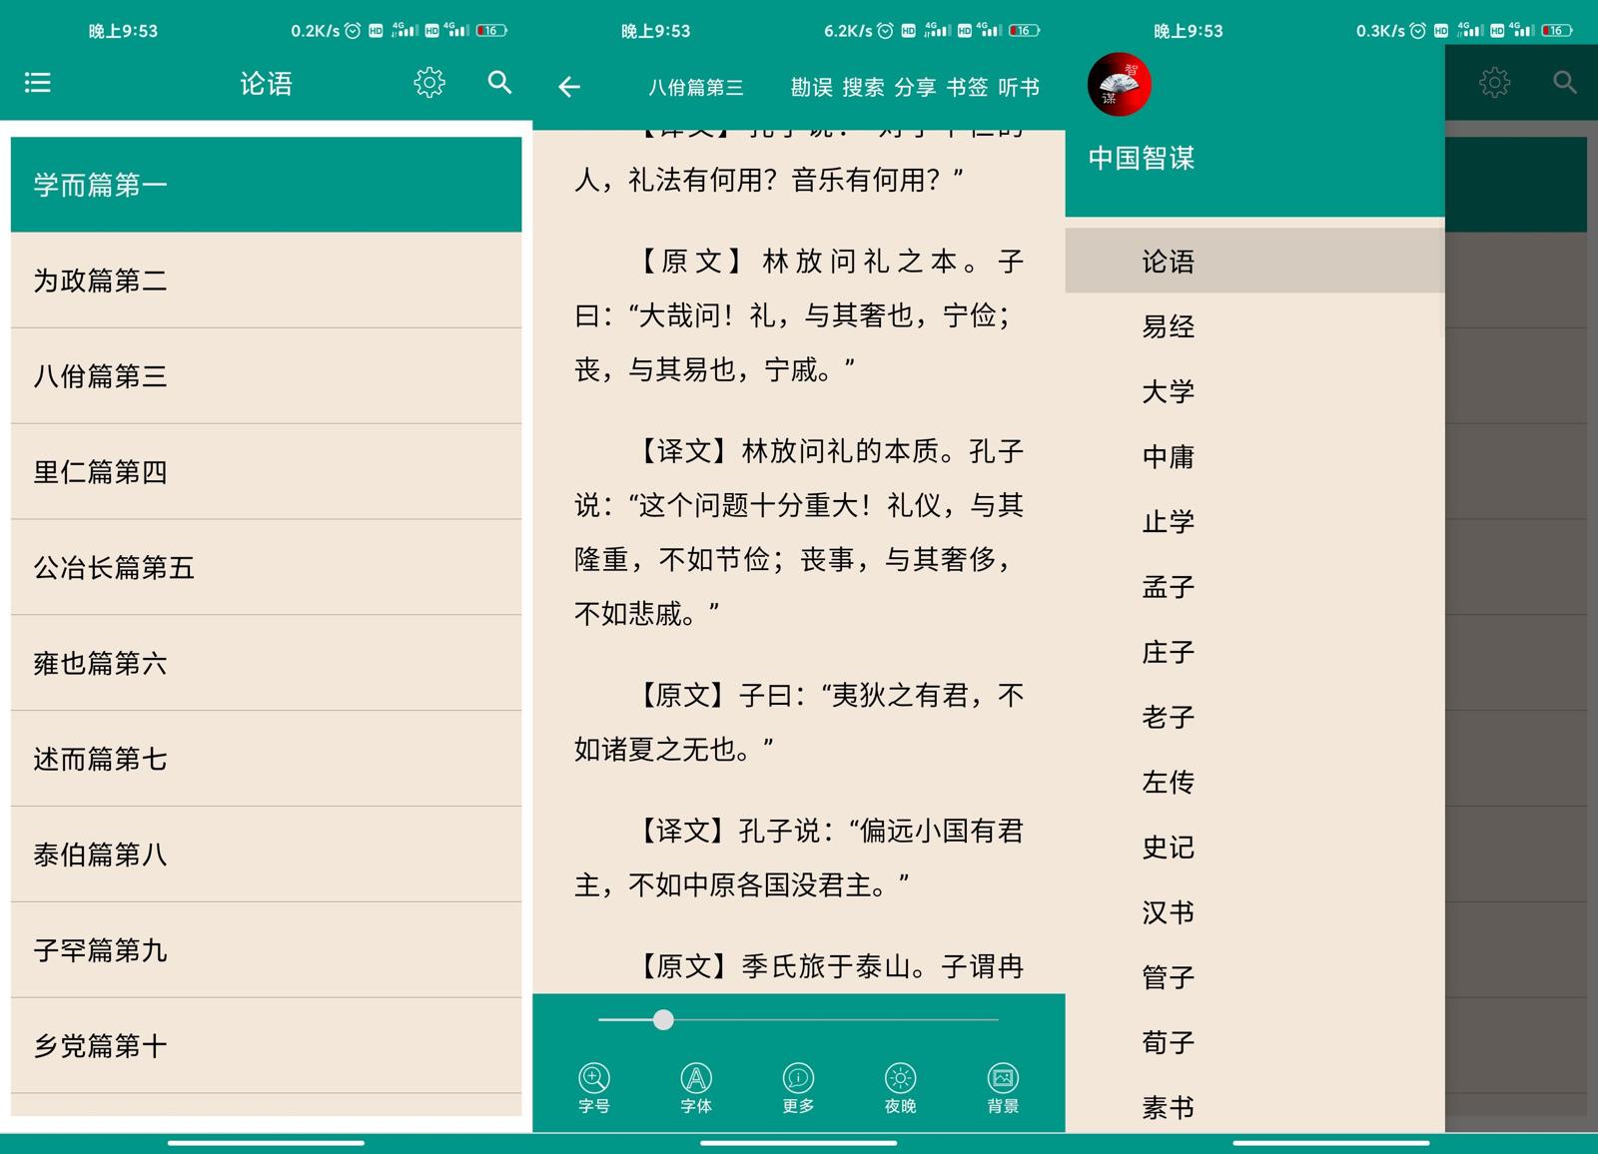Open the 字号 font size tool
Screen dimensions: 1598x1154
click(593, 1088)
